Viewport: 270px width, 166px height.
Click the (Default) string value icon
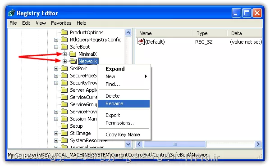(141, 41)
